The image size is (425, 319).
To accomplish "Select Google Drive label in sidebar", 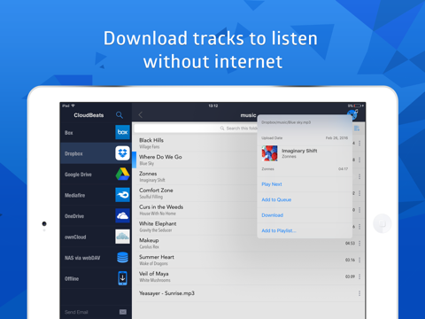I will coord(78,175).
